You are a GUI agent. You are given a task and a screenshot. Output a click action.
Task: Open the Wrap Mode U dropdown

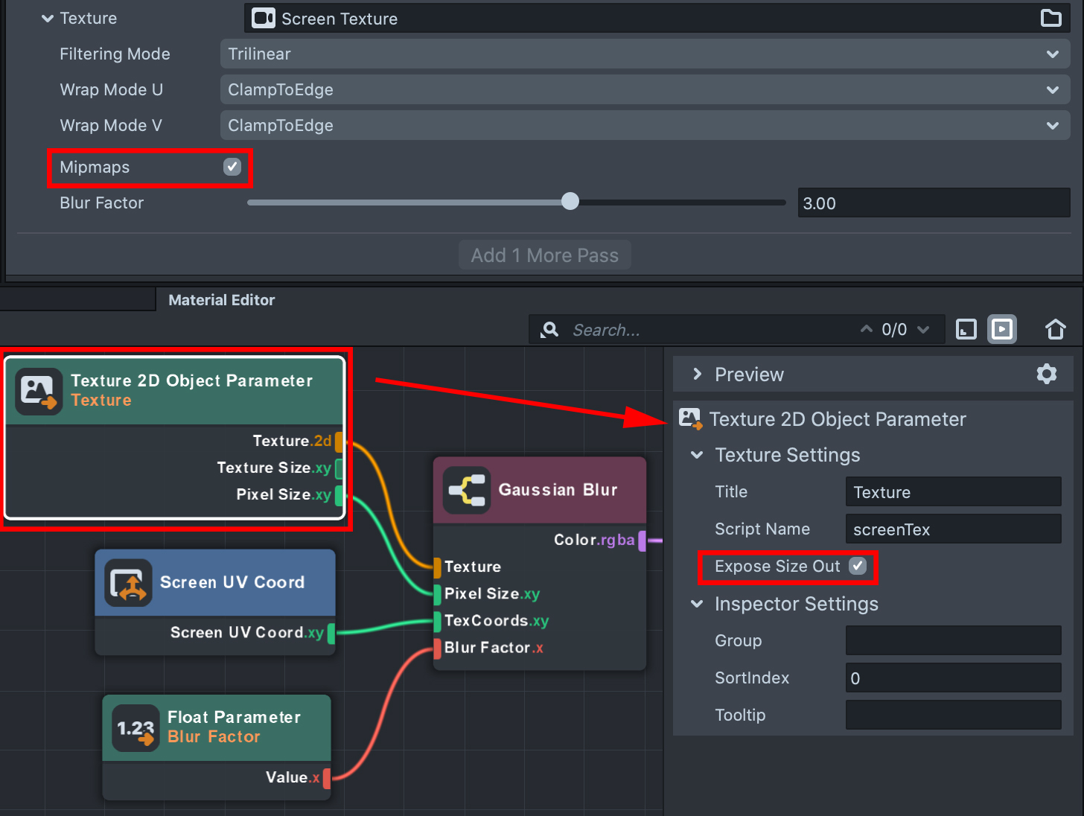pyautogui.click(x=644, y=89)
